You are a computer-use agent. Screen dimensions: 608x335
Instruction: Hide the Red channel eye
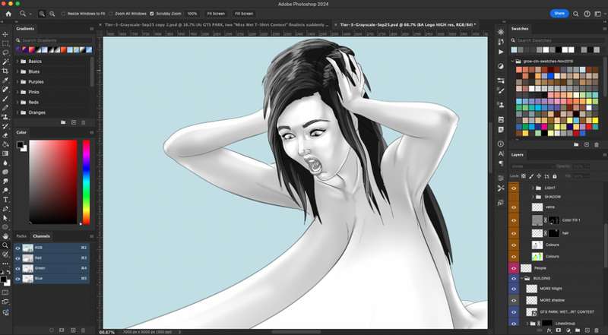17,258
